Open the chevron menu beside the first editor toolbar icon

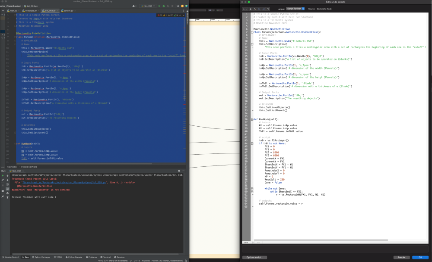[x=246, y=9]
